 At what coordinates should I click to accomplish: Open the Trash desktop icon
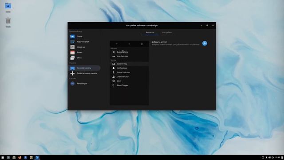tap(8, 23)
